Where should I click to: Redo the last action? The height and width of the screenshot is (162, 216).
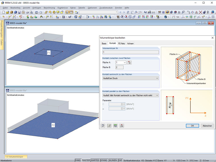pyautogui.click(x=41, y=13)
